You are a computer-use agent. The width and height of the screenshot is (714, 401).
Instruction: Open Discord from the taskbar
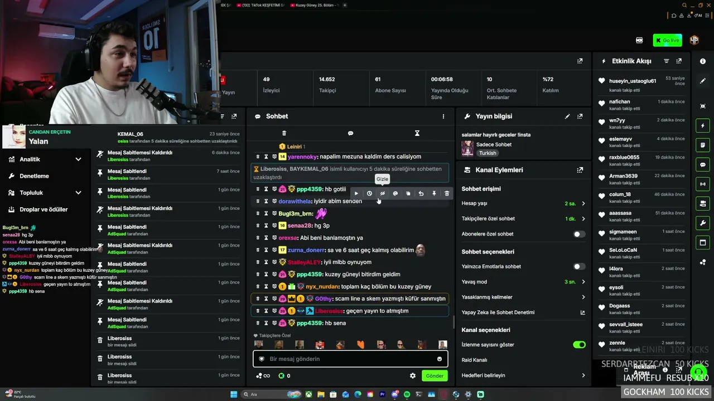tap(395, 394)
